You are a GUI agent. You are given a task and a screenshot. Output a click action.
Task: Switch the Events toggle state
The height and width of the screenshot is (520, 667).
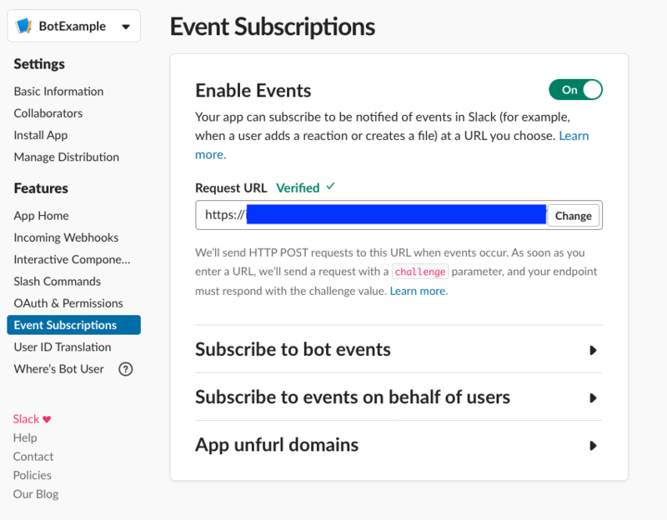point(575,89)
